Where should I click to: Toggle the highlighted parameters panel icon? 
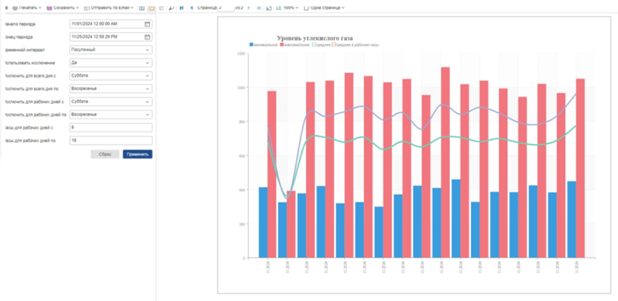pyautogui.click(x=152, y=8)
